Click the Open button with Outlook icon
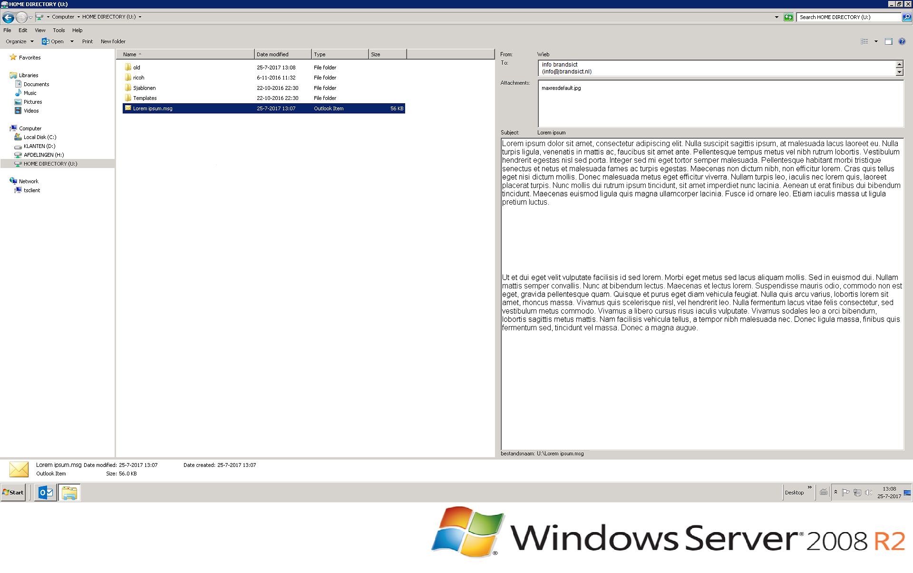The width and height of the screenshot is (913, 573). (53, 41)
